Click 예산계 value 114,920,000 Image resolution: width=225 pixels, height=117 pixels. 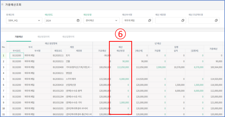[142, 79]
